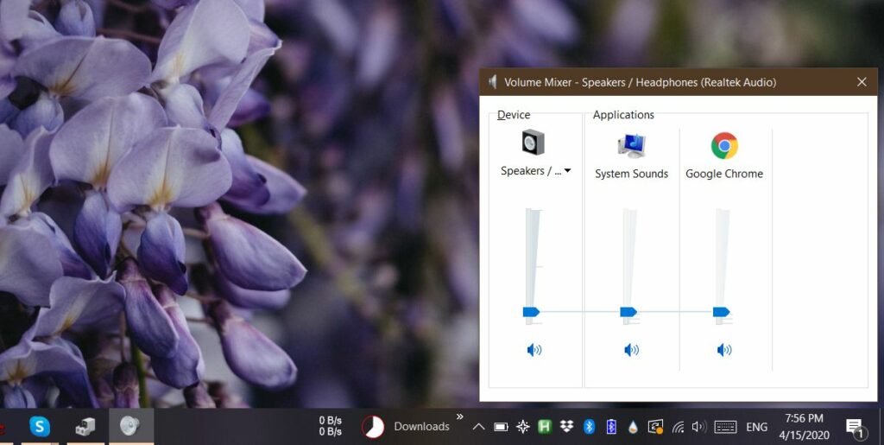Click the volume speaker tray icon
This screenshot has height=445, width=884.
click(x=699, y=427)
